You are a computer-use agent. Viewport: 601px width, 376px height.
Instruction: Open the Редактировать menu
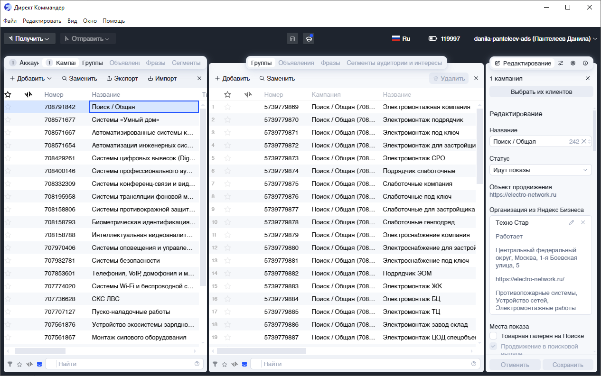point(42,21)
